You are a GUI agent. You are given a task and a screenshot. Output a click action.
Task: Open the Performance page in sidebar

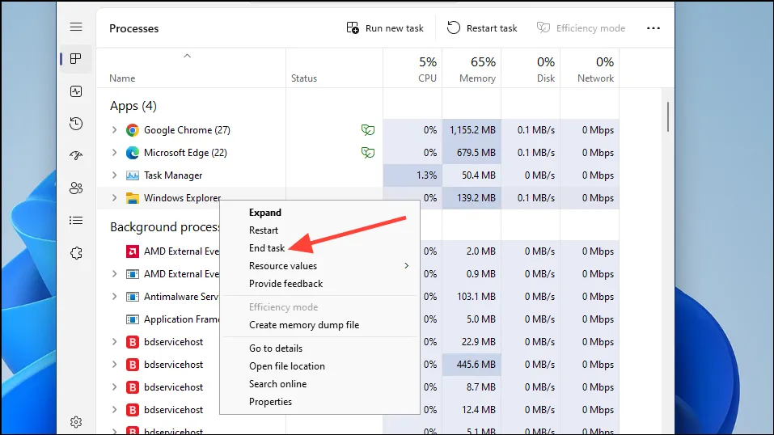[x=76, y=91]
